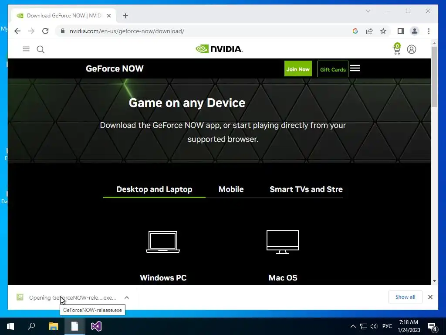
Task: Open the volume tray icon
Action: click(374, 326)
